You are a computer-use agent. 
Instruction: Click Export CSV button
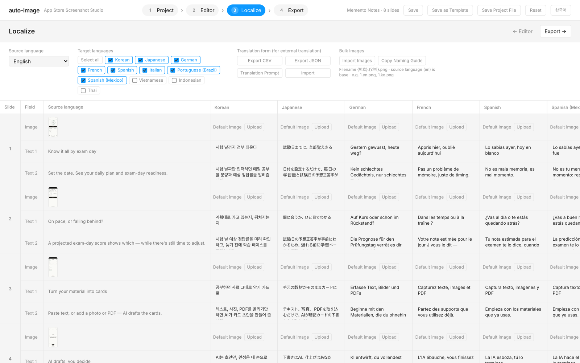(260, 61)
